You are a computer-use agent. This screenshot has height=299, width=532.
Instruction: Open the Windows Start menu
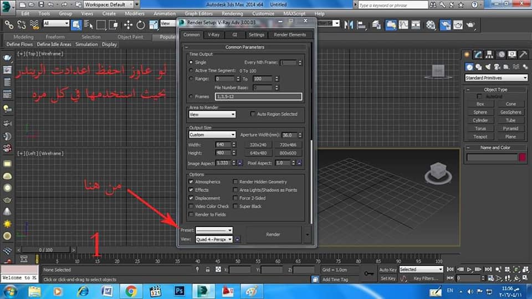10,291
